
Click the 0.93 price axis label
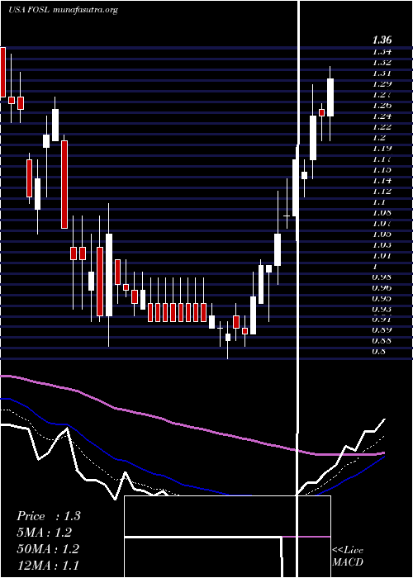pos(382,309)
